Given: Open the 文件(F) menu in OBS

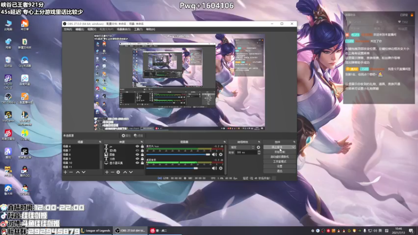Looking at the screenshot, I should click(x=68, y=29).
